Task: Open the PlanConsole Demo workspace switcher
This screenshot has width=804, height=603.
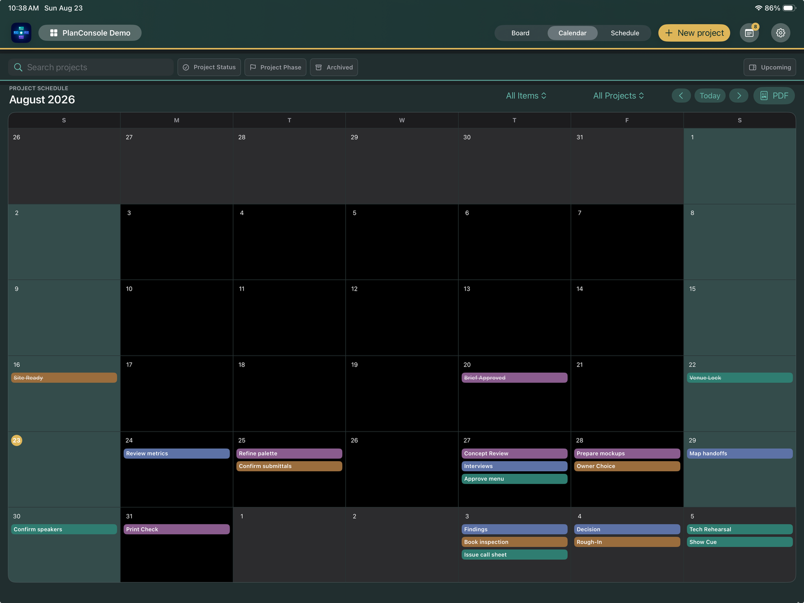Action: pyautogui.click(x=90, y=33)
